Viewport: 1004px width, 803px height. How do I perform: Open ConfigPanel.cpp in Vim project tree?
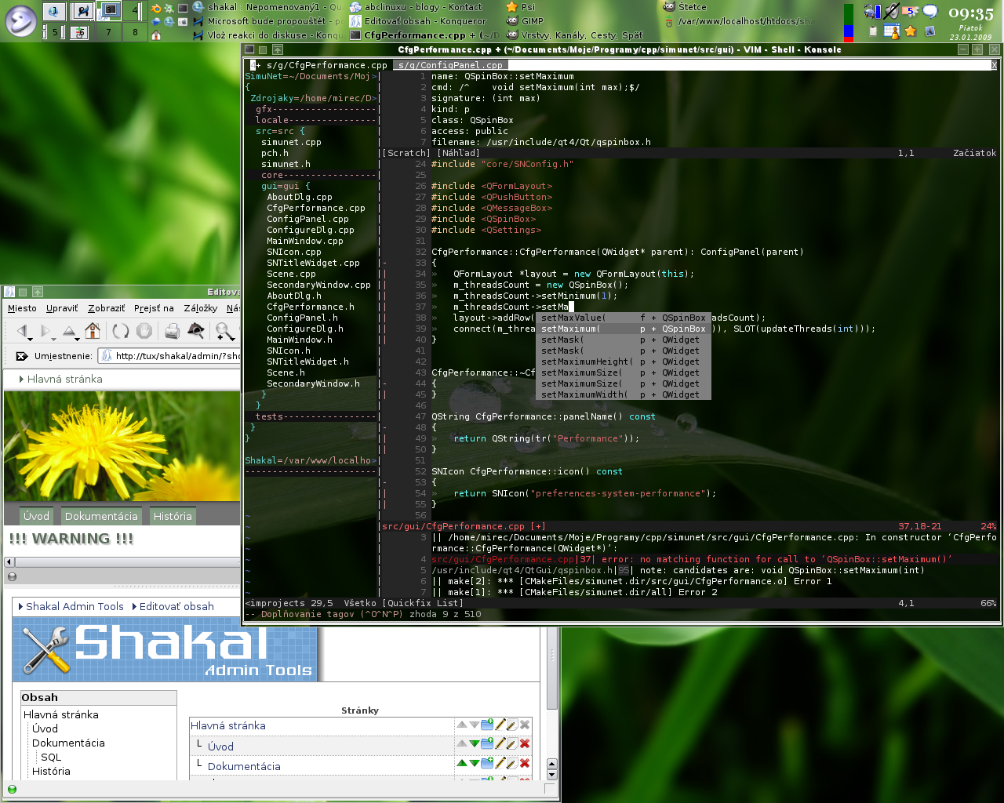[307, 219]
